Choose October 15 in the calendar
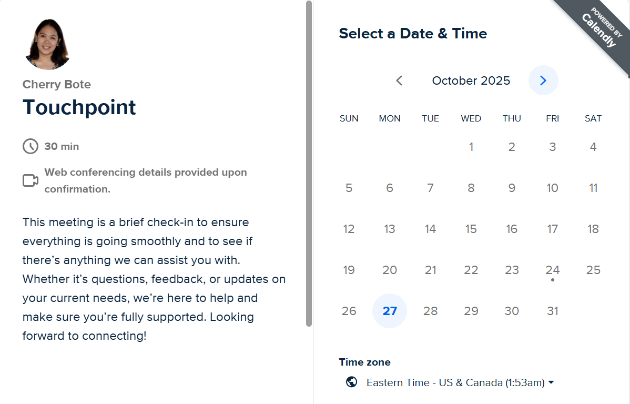 pyautogui.click(x=471, y=229)
